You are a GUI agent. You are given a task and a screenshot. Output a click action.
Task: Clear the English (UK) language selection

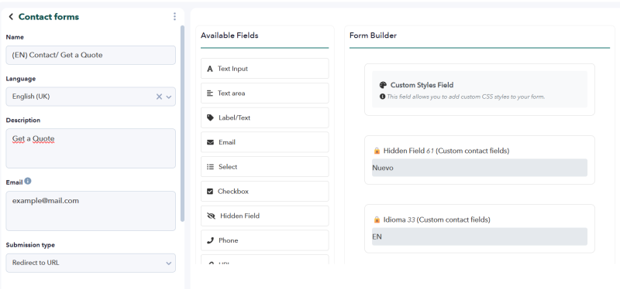pos(159,97)
